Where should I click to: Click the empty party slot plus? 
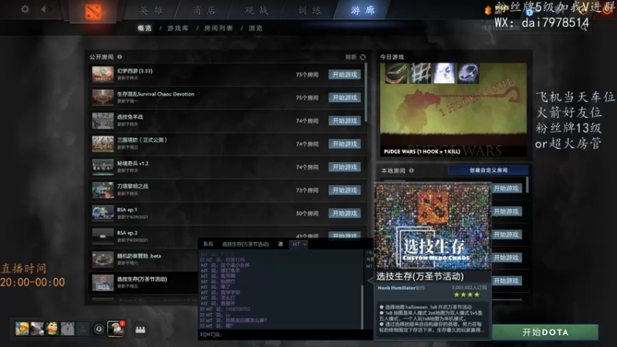[x=83, y=329]
